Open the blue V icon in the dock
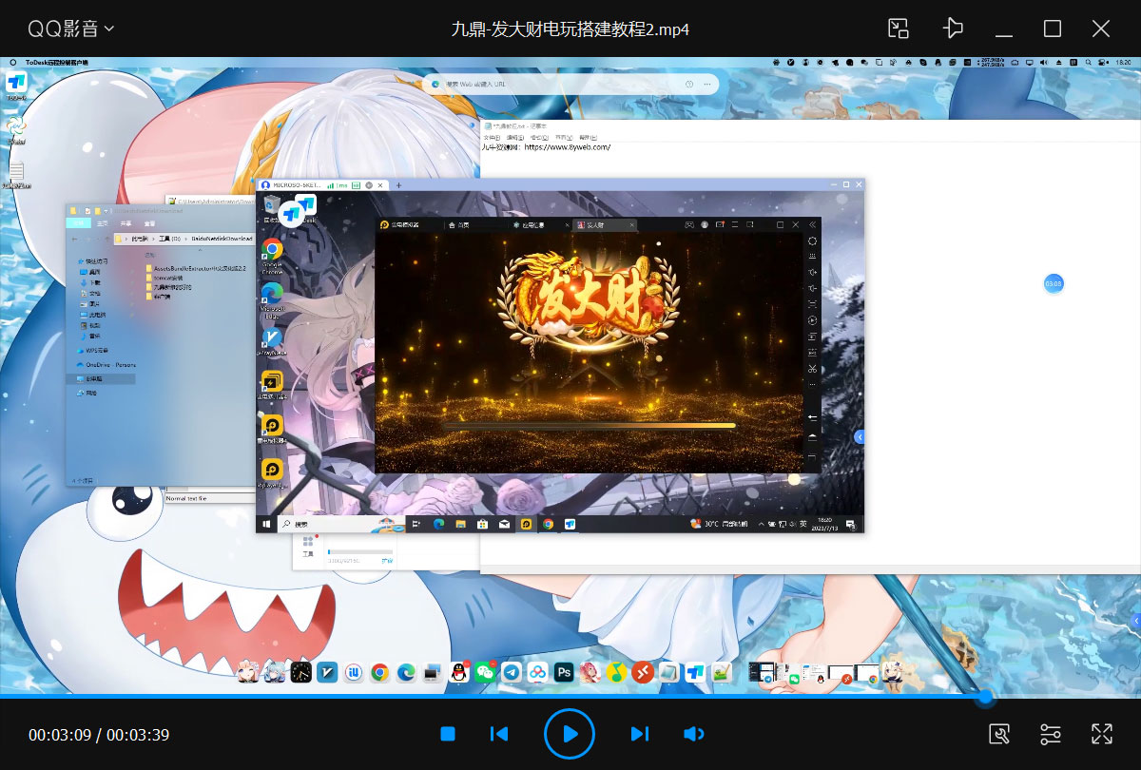 pos(328,673)
